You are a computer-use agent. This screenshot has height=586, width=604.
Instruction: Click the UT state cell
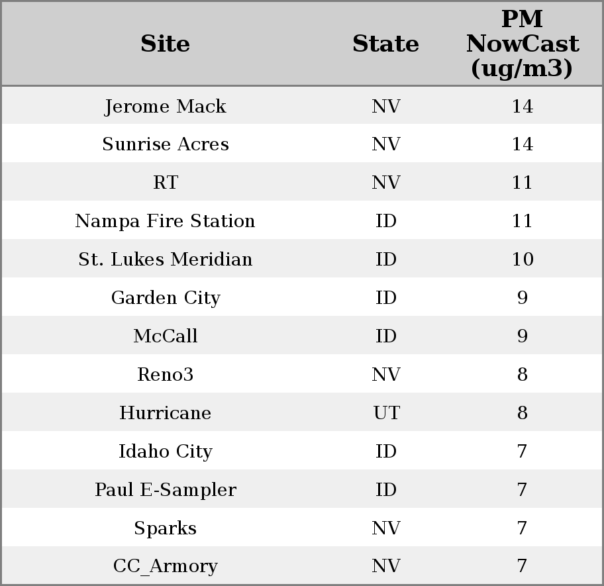pos(386,413)
